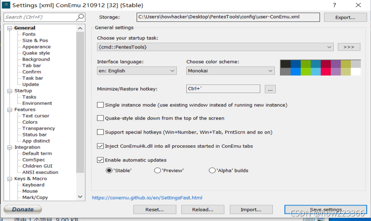
Task: Click tree scrollbar down arrow
Action: pyautogui.click(x=80, y=197)
